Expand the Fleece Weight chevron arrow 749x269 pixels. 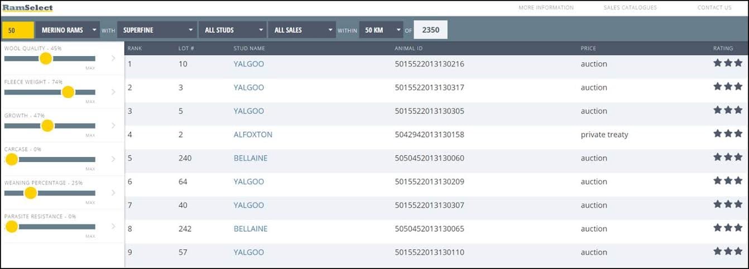[x=113, y=92]
